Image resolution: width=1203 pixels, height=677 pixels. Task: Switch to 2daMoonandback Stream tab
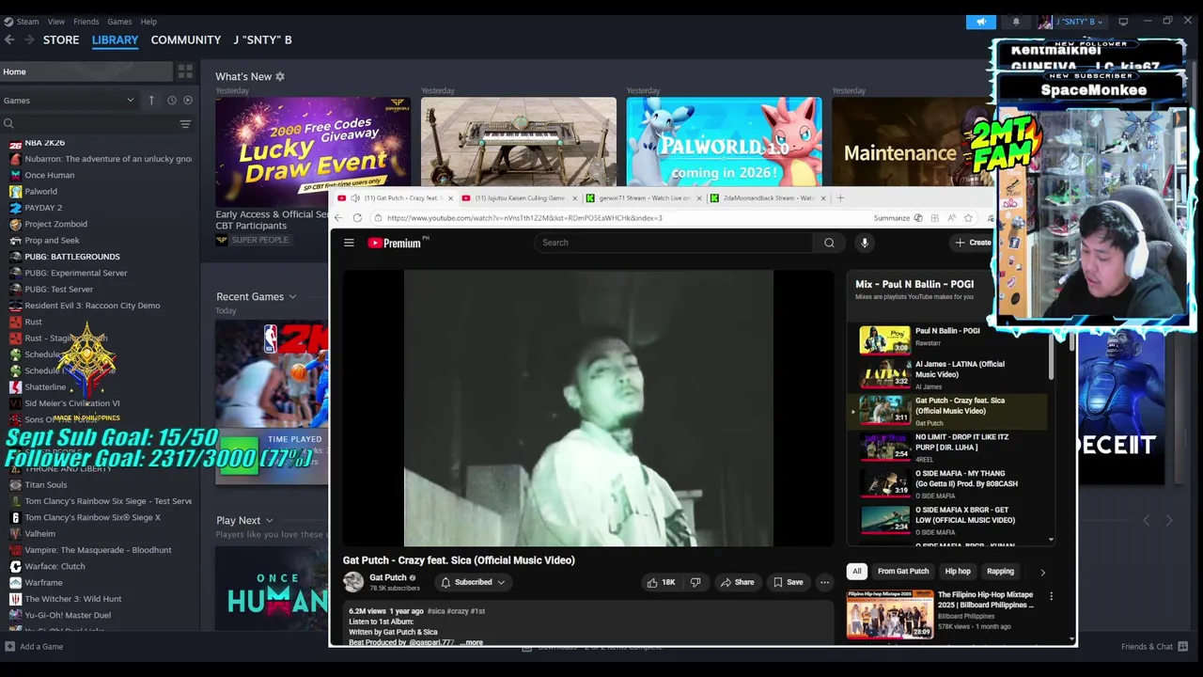(768, 198)
